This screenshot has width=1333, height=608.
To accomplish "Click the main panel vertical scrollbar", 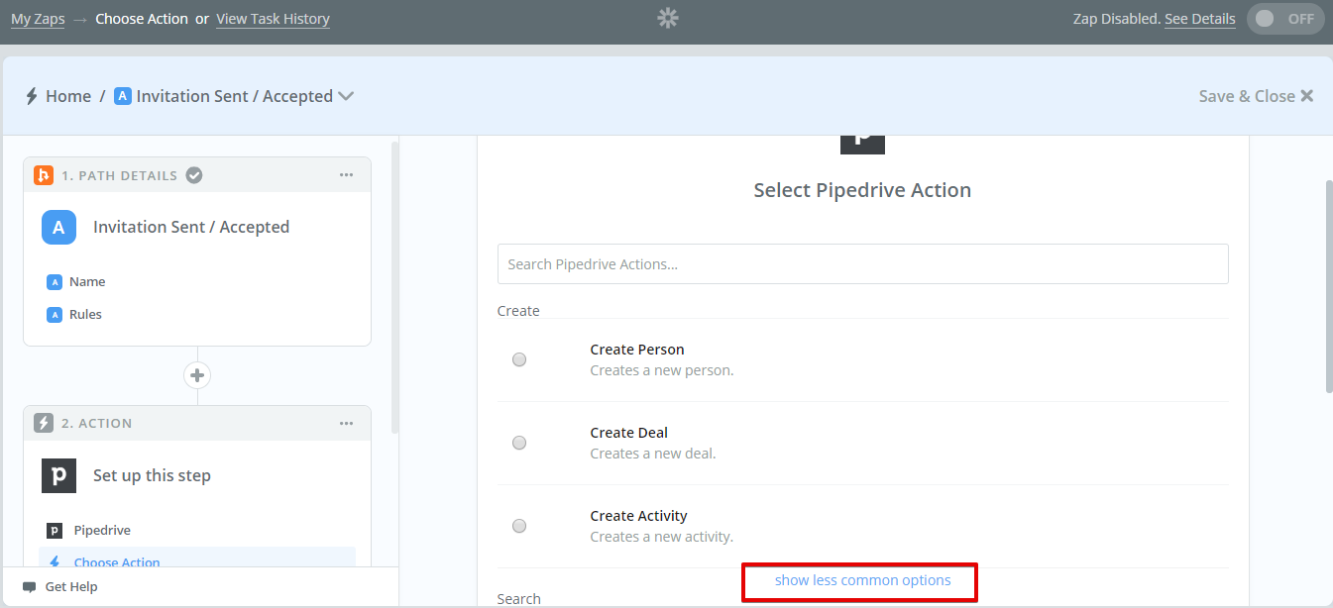I will [x=1328, y=287].
